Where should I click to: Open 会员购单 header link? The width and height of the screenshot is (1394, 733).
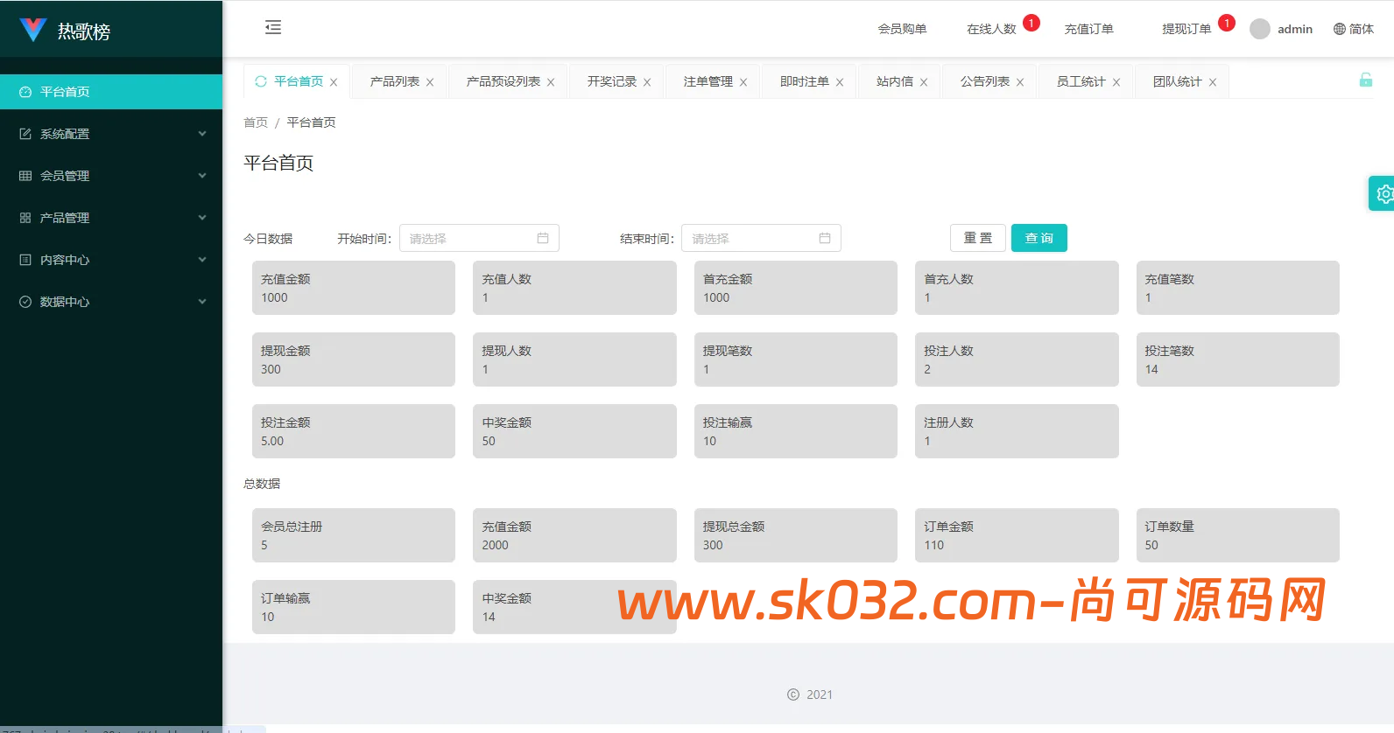pos(902,29)
